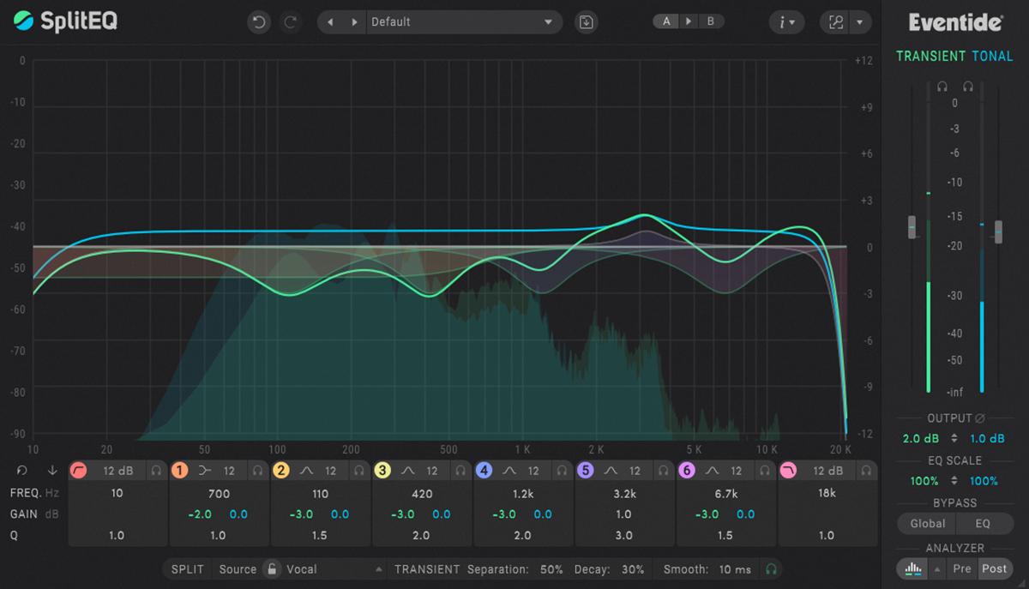Toggle the Source lock icon
Viewport: 1029px width, 589px height.
click(x=272, y=569)
